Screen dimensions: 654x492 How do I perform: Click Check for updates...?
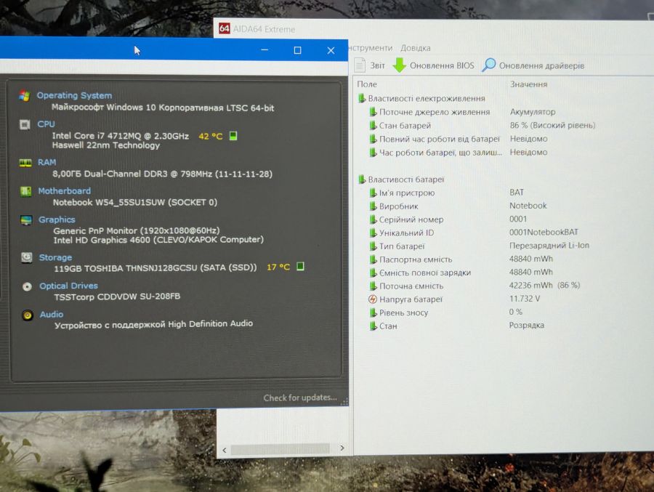(300, 398)
